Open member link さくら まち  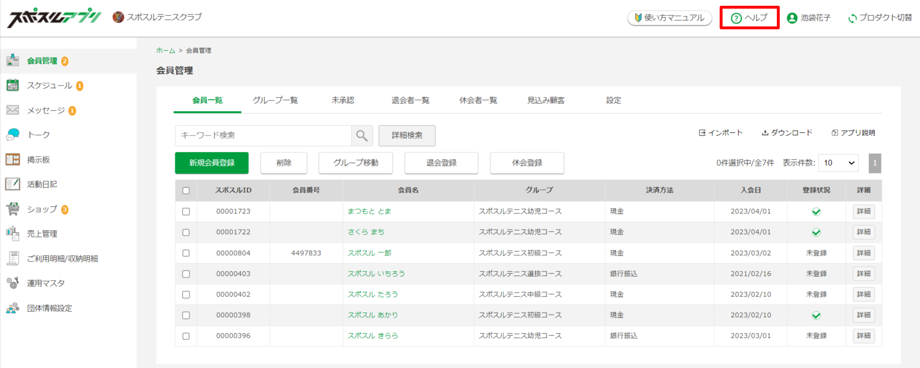[366, 232]
